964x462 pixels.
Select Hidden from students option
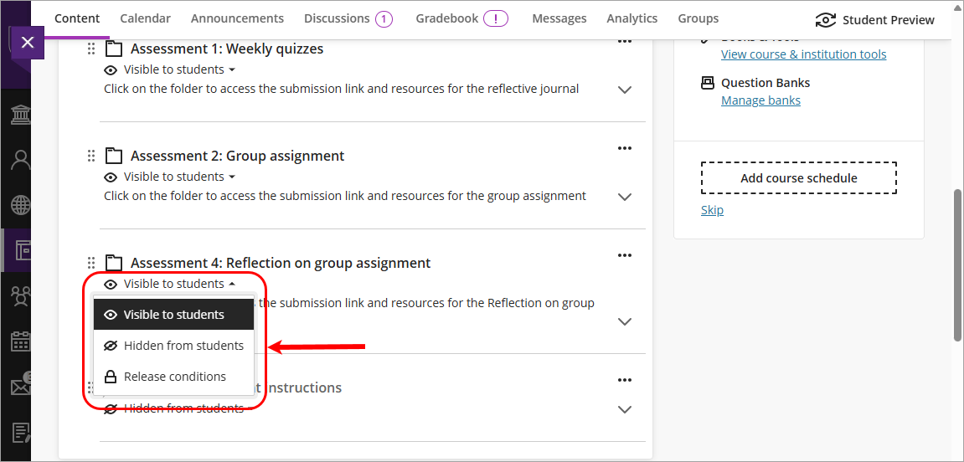point(173,346)
